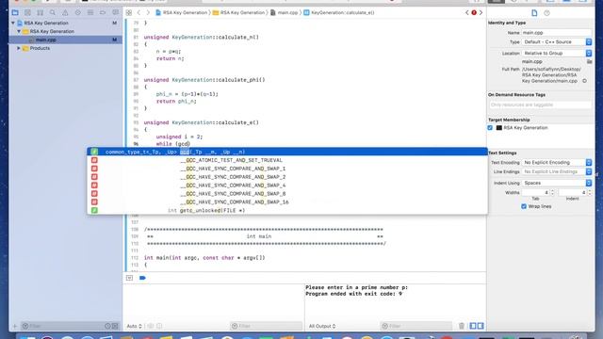
Task: Show source-controlled files filter in navigator
Action: 115,326
